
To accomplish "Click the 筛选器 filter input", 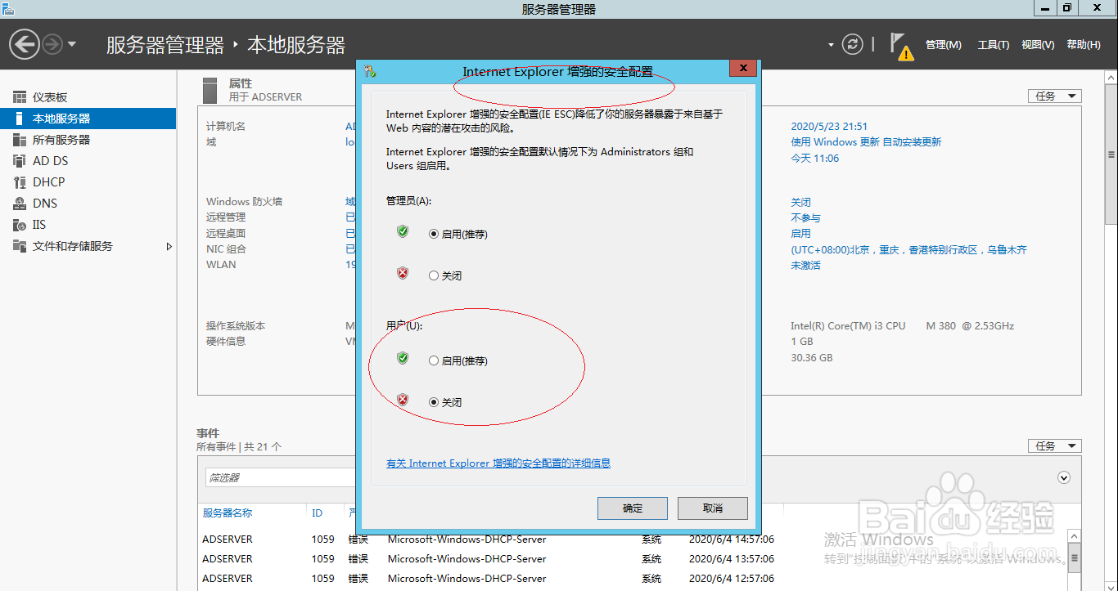I will (x=280, y=477).
